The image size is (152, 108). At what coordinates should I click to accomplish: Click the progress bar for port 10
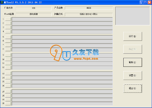pos(62,59)
